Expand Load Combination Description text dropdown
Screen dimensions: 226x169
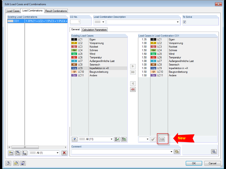pos(178,22)
